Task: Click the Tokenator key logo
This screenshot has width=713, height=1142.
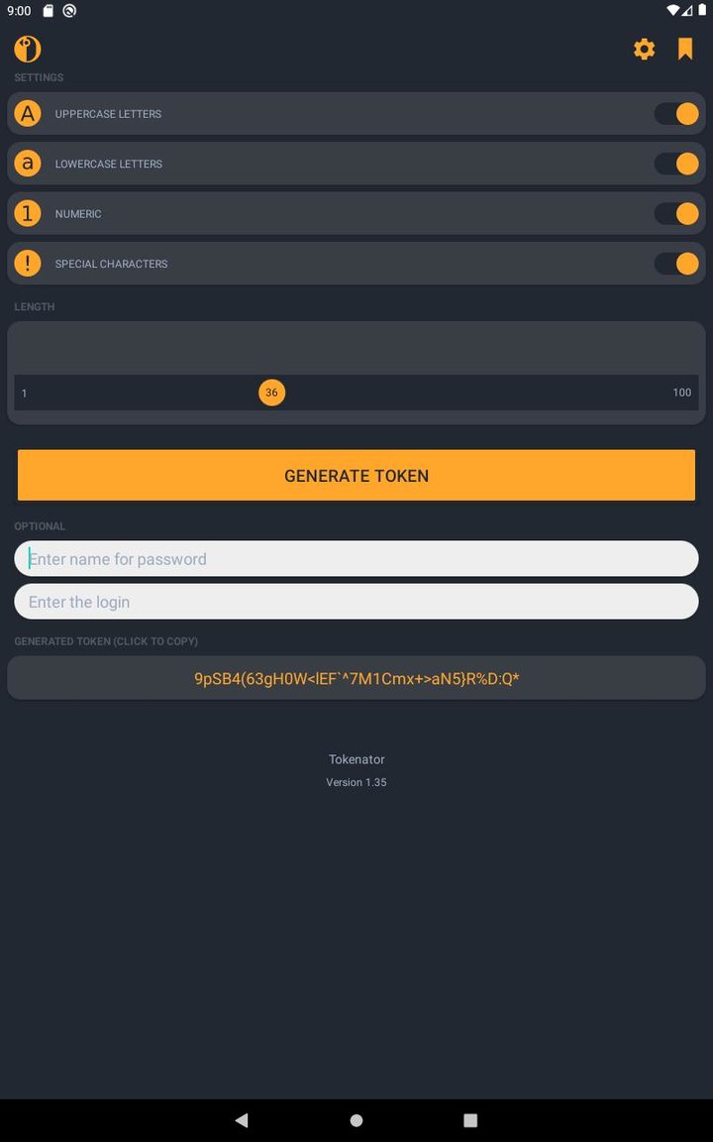Action: (27, 49)
